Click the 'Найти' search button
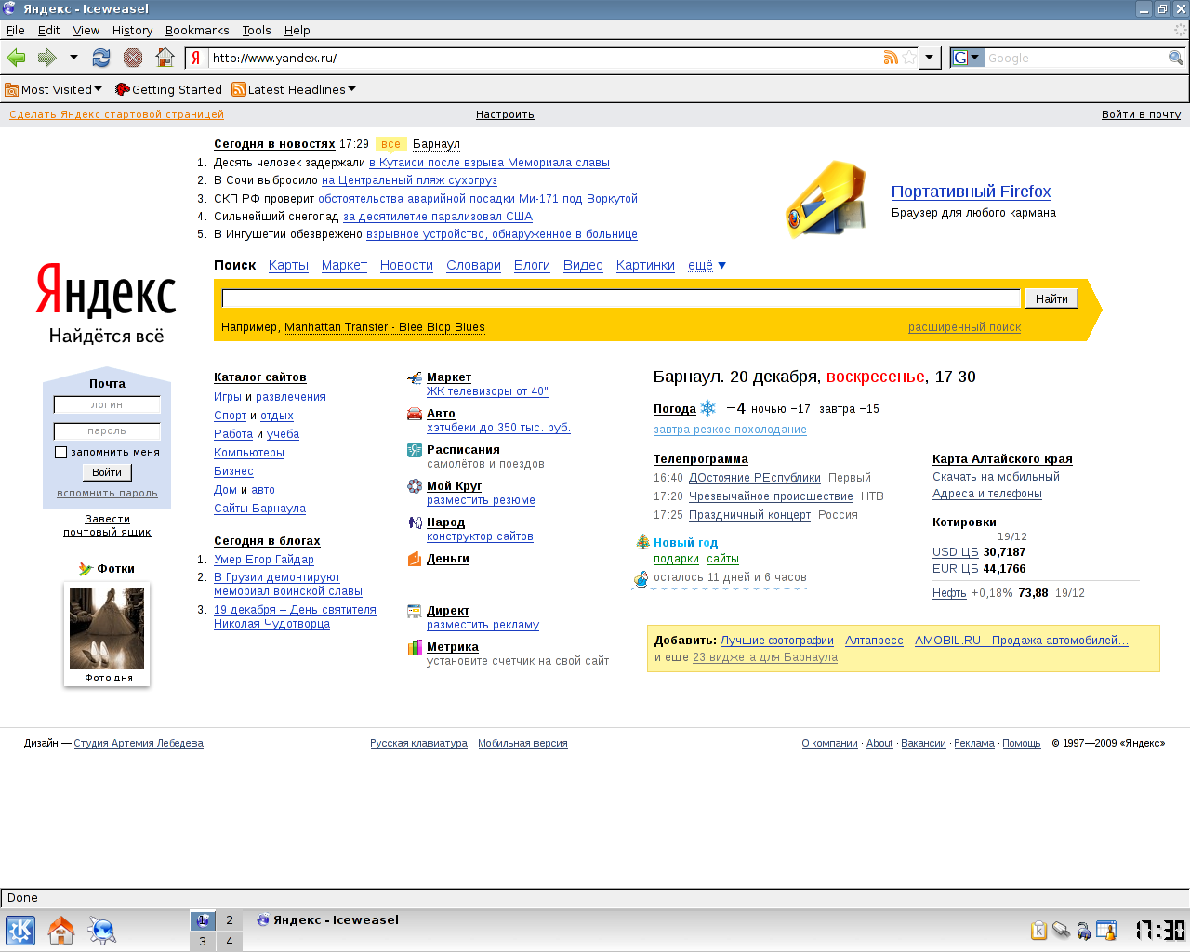 (x=1051, y=298)
